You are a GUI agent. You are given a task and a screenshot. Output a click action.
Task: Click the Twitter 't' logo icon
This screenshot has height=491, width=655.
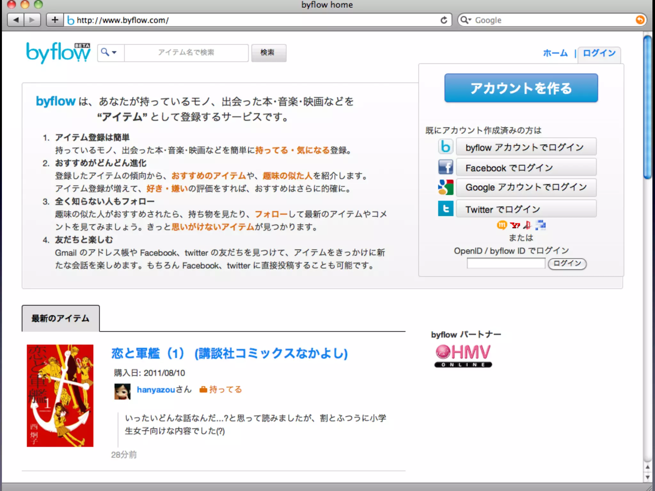(x=446, y=209)
